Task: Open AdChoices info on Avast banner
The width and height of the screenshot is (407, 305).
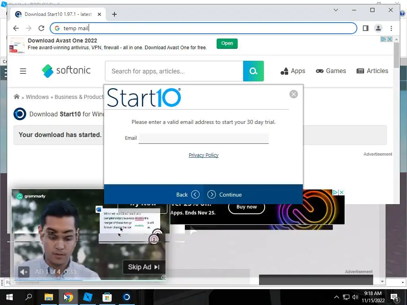Action: point(384,39)
